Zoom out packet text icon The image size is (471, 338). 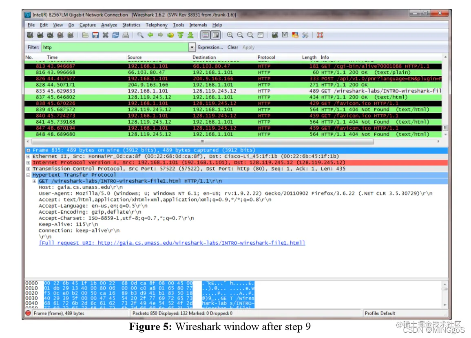click(240, 35)
